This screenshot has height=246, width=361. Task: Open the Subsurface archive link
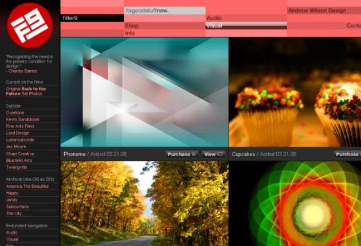[18, 207]
